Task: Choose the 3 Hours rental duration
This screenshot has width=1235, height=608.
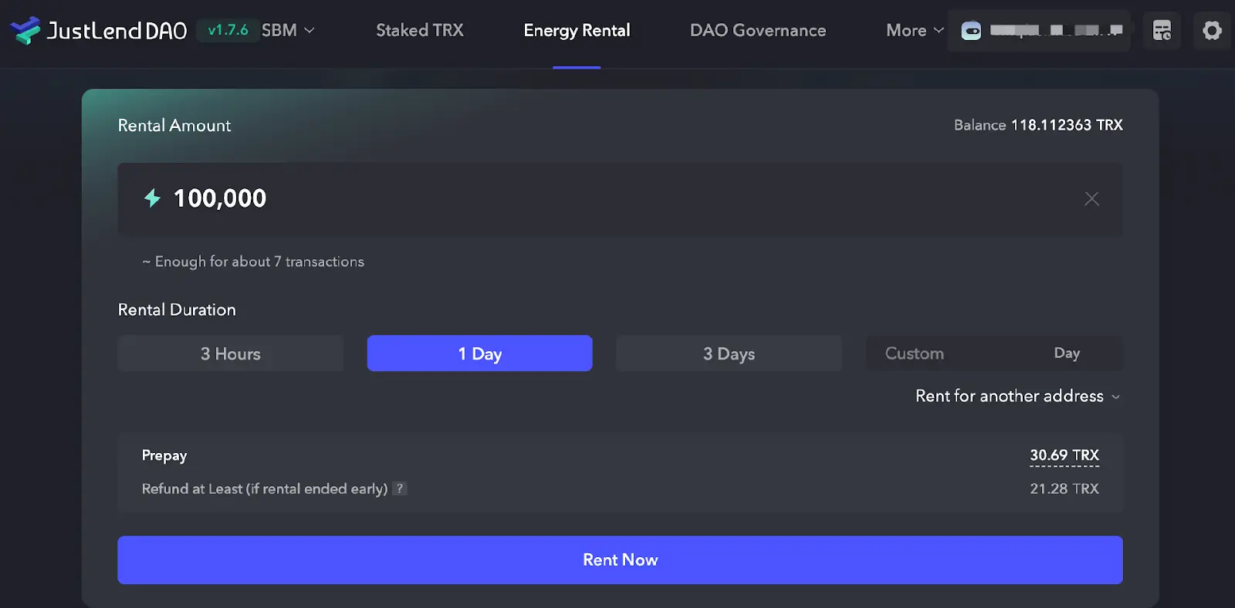Action: [x=230, y=353]
